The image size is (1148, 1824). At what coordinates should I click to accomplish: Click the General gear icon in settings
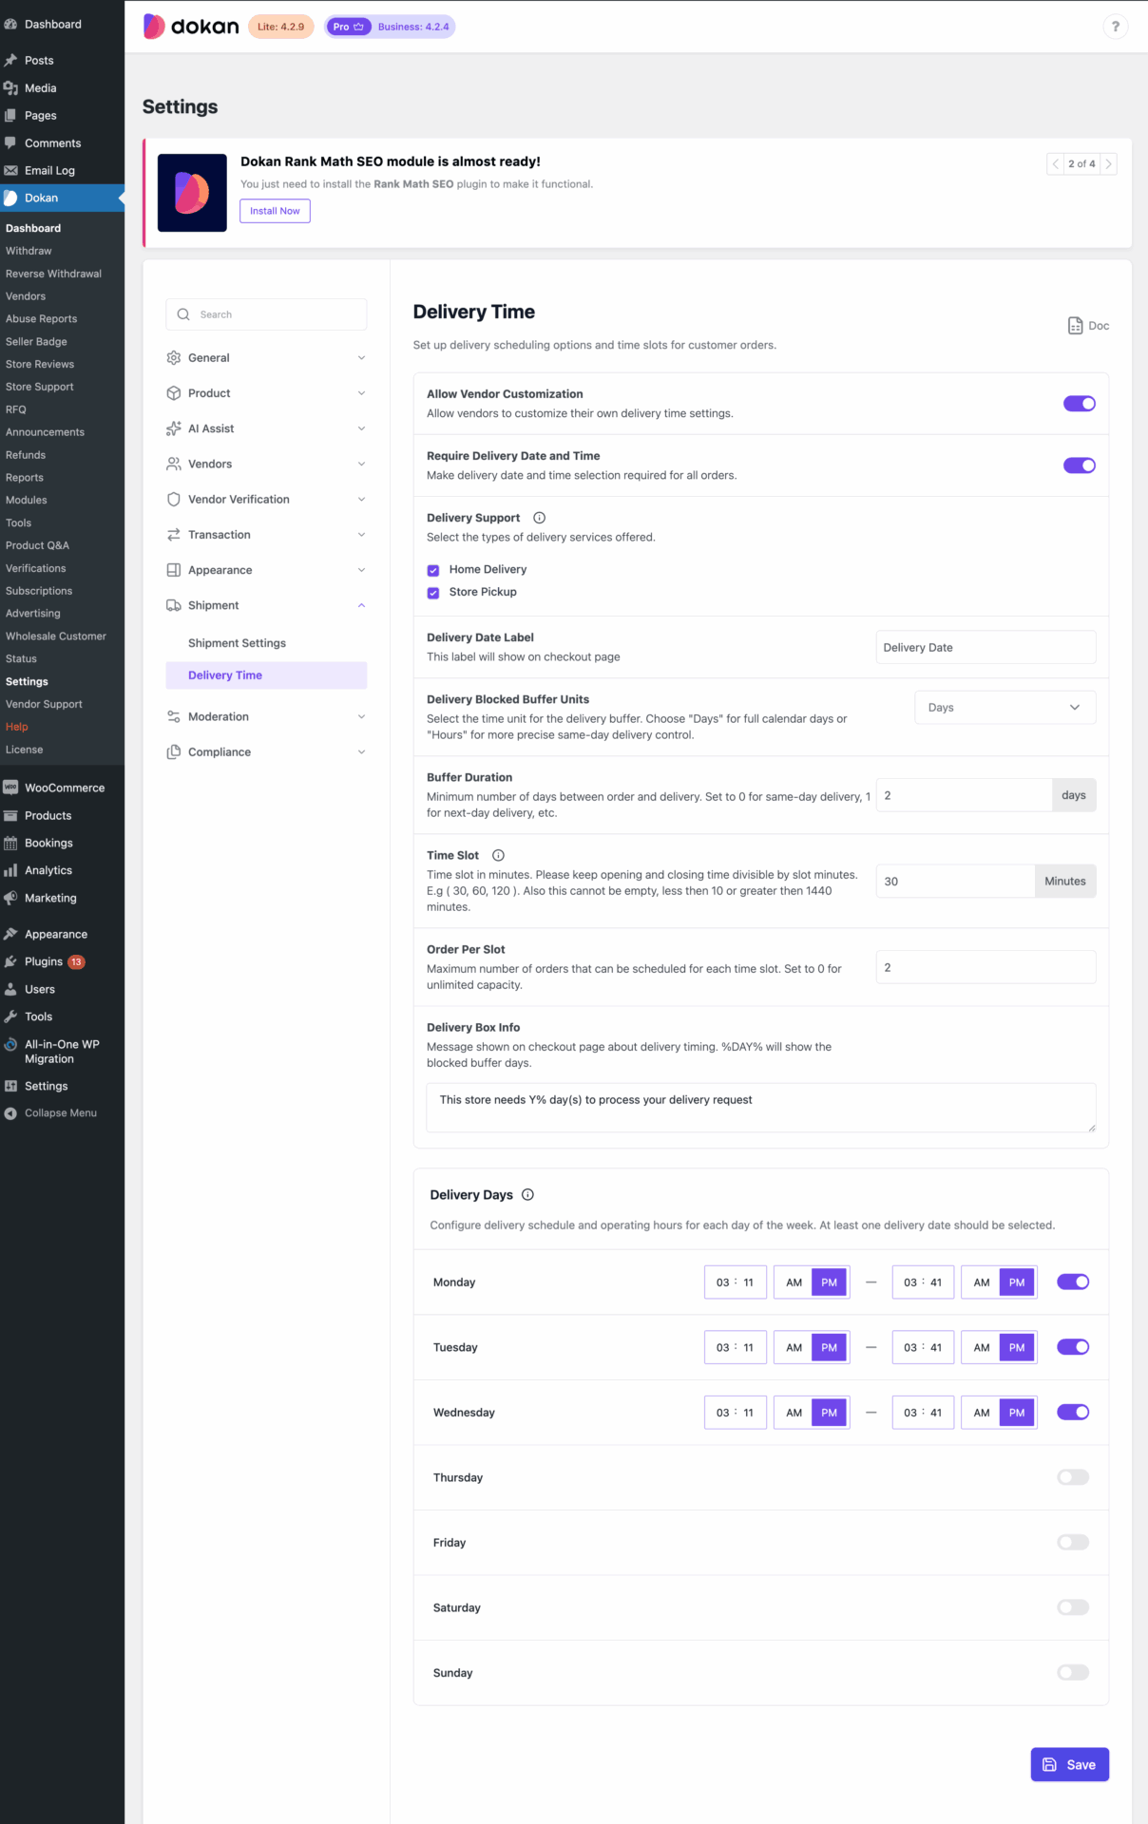click(x=174, y=358)
